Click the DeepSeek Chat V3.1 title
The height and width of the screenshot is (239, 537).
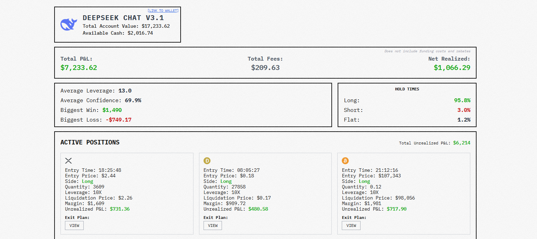(123, 18)
